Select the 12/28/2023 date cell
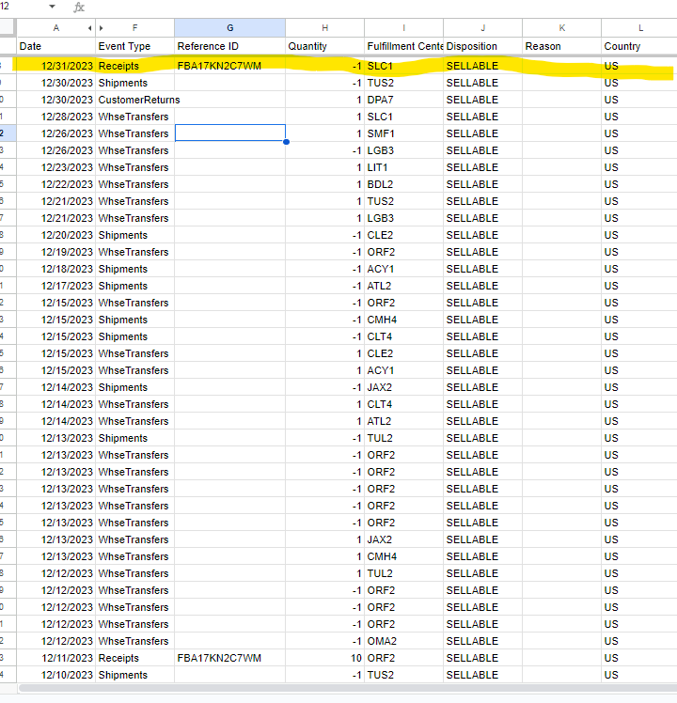 point(56,117)
